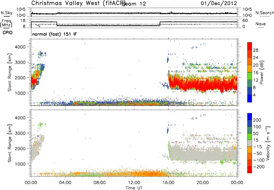274x190 pixels.
Task: Click the 'Slant Range [km]' label of the power panel
Action: 10,72
